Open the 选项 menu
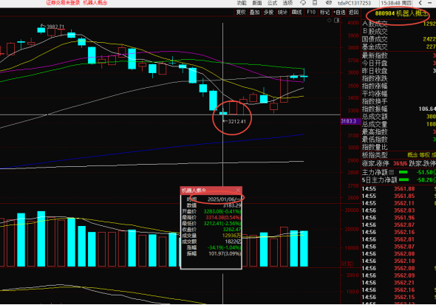 click(287, 3)
